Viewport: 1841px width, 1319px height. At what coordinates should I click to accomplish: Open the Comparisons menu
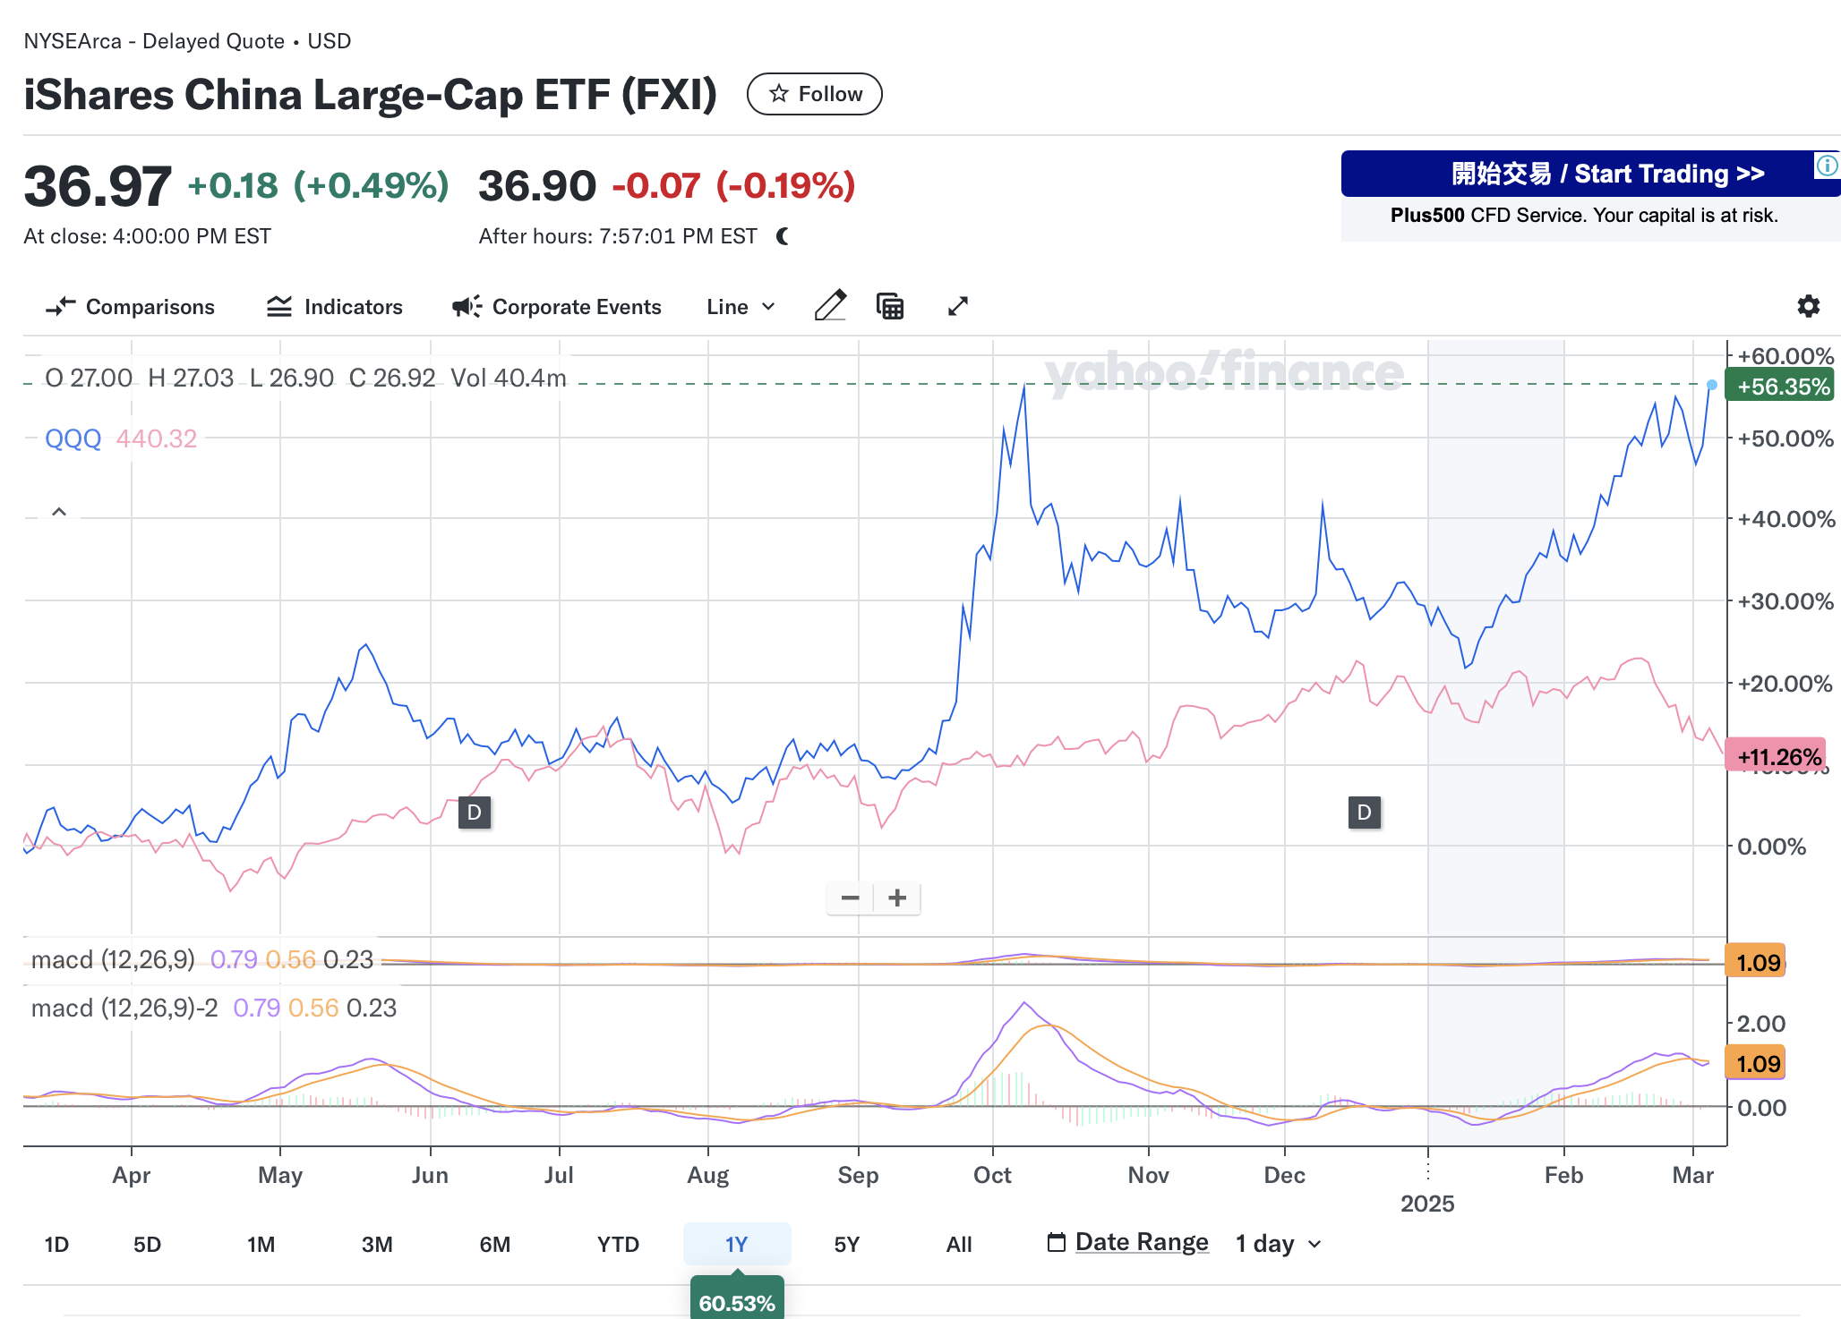point(131,307)
